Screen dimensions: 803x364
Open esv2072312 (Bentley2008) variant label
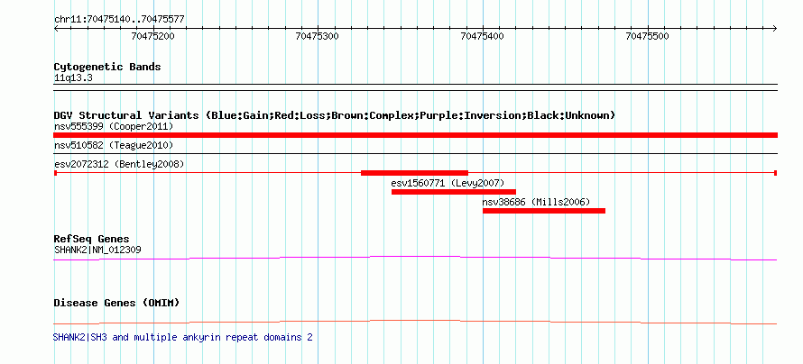click(119, 164)
